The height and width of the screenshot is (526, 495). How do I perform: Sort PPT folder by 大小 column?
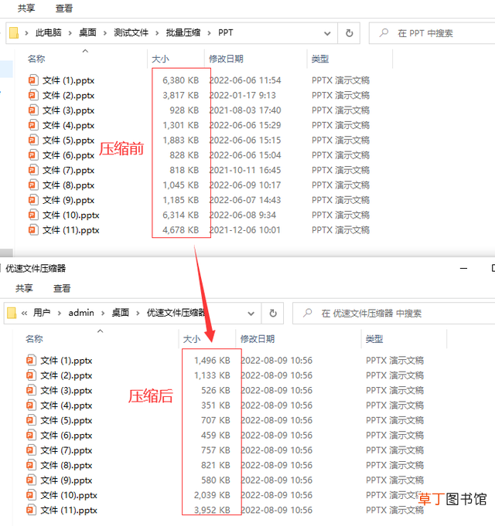(x=160, y=59)
